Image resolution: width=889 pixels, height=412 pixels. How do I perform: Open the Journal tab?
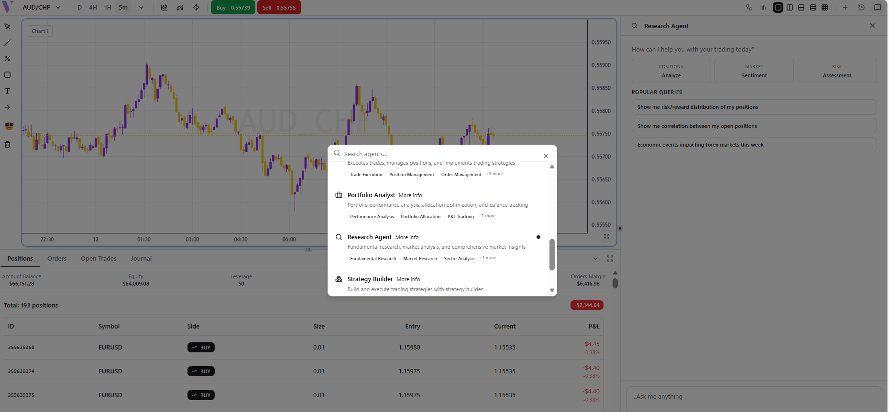[x=141, y=259]
